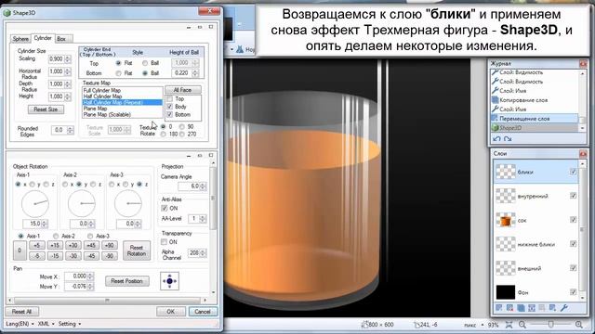The width and height of the screenshot is (595, 334).
Task: Toggle visibility of блики layer
Action: (x=573, y=172)
